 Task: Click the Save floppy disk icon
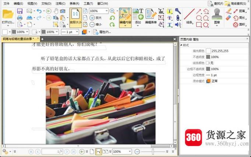pos(20,11)
